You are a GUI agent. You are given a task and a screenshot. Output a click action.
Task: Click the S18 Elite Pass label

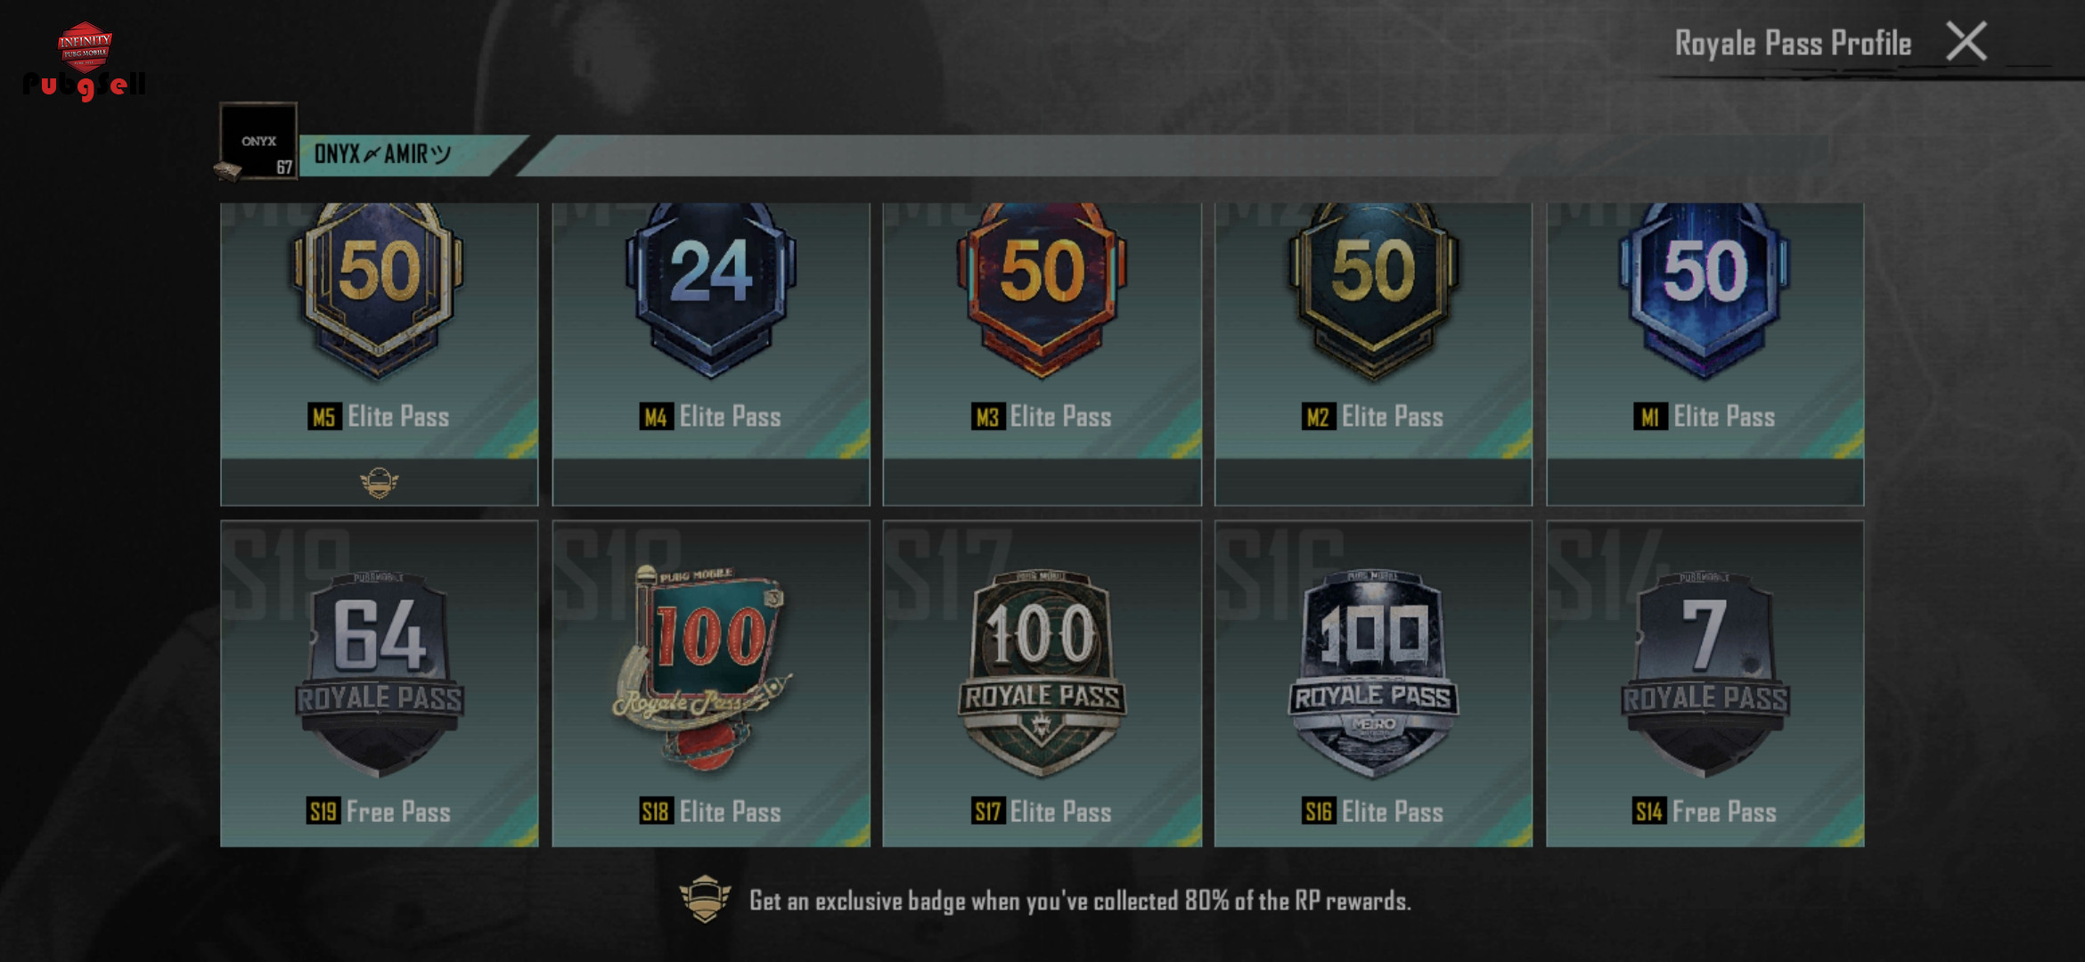[x=710, y=811]
